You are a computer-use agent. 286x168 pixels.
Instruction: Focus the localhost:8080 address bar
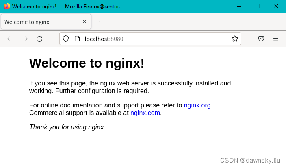150,39
